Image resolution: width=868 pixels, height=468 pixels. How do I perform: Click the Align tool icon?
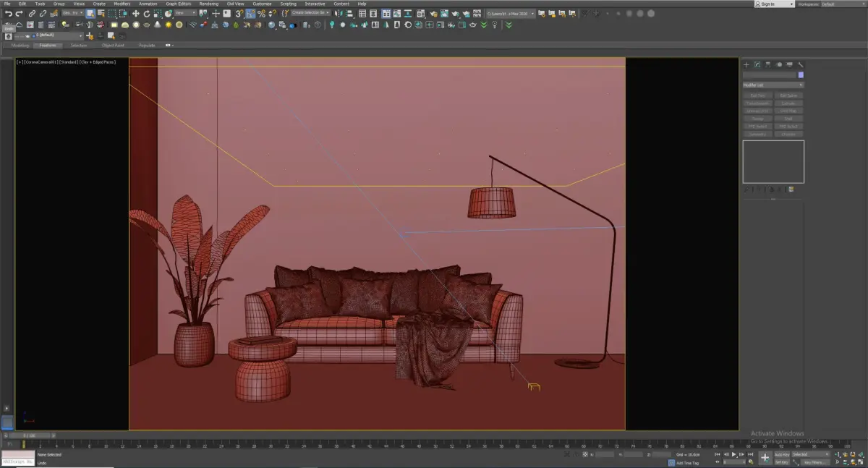point(349,13)
